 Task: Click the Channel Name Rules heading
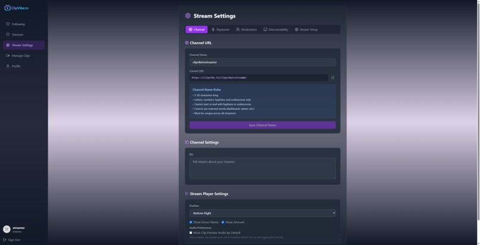[207, 90]
